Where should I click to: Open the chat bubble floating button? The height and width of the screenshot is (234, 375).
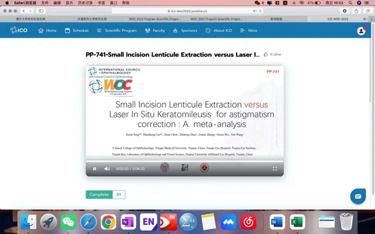(358, 197)
